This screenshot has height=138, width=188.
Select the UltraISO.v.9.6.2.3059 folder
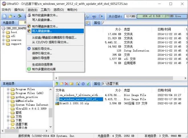pos(31,109)
